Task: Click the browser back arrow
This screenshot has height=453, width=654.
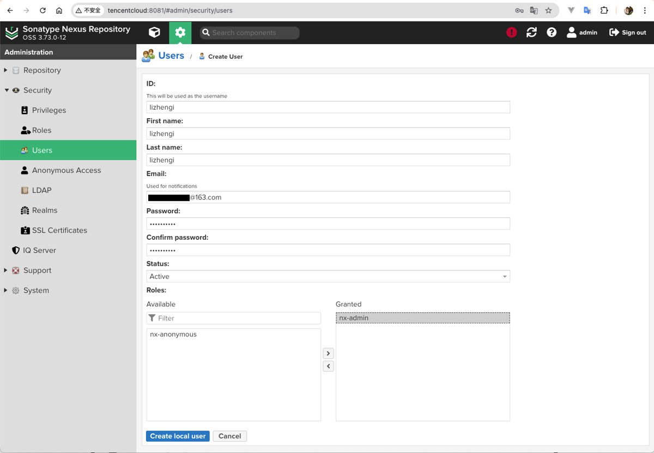Action: 10,10
